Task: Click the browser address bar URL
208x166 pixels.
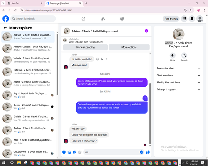Action: 49,10
